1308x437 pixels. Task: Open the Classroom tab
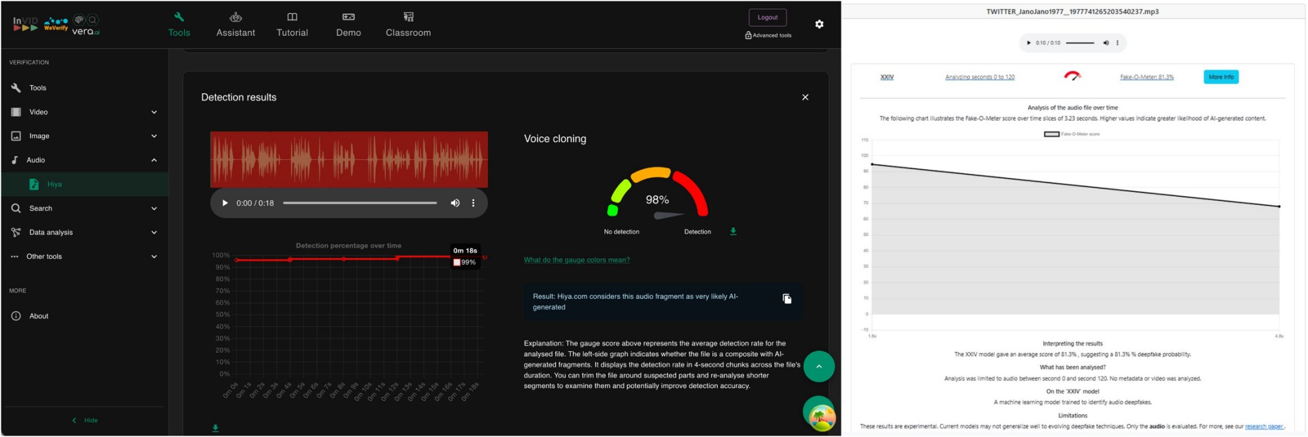(x=408, y=25)
